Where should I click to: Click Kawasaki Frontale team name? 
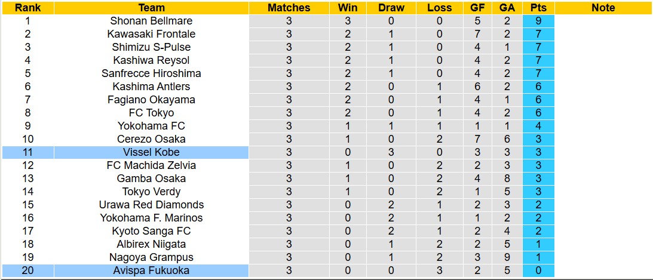tap(151, 34)
